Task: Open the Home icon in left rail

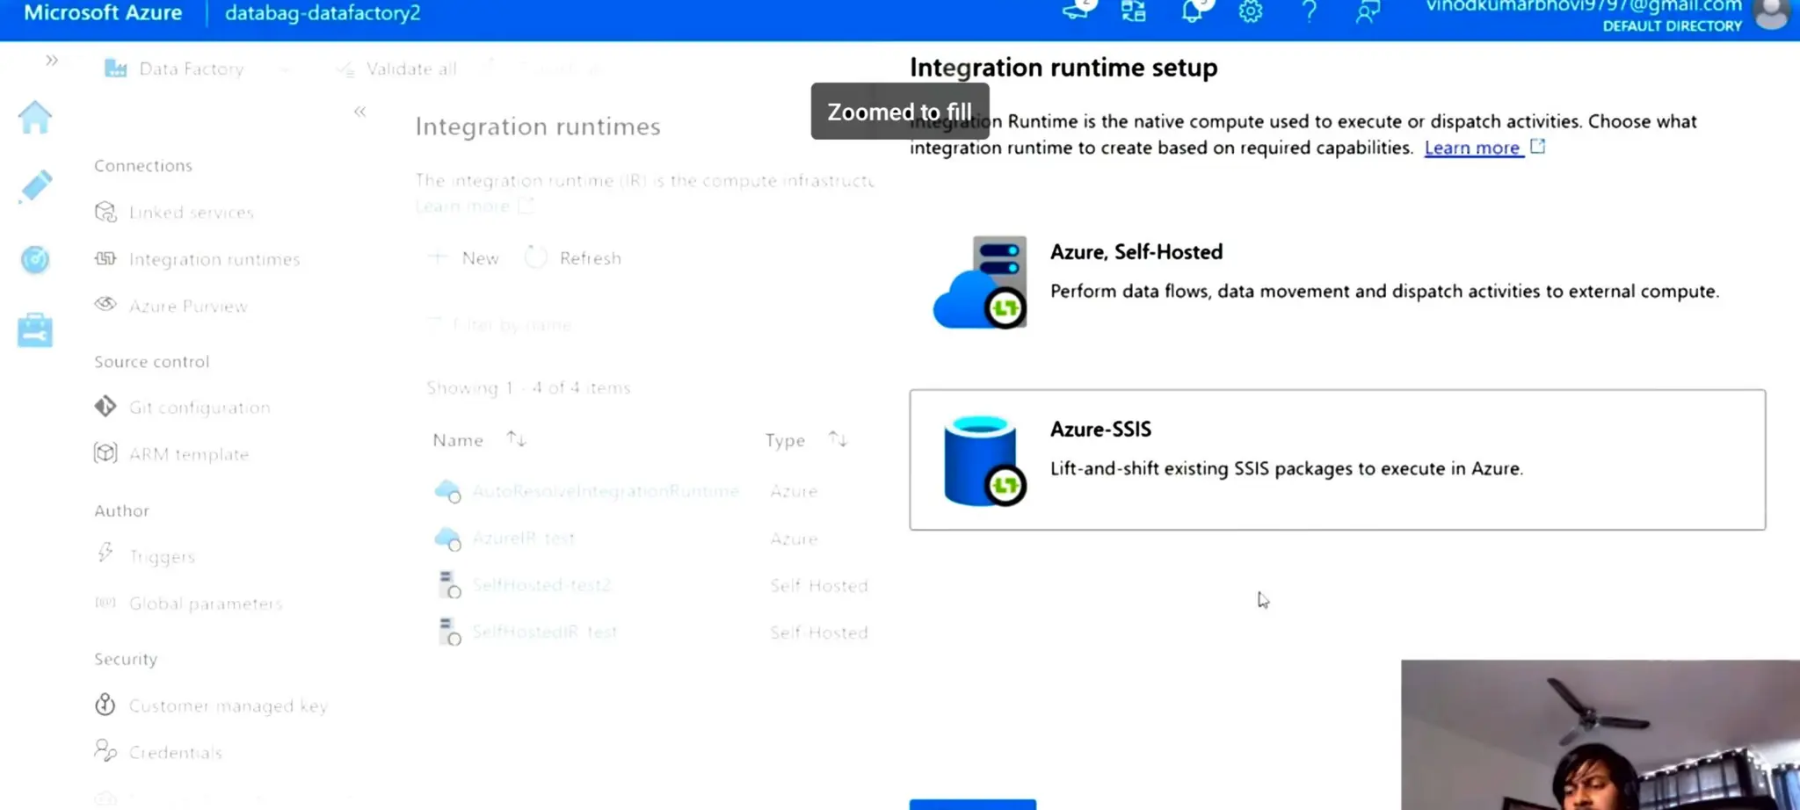Action: [x=35, y=118]
